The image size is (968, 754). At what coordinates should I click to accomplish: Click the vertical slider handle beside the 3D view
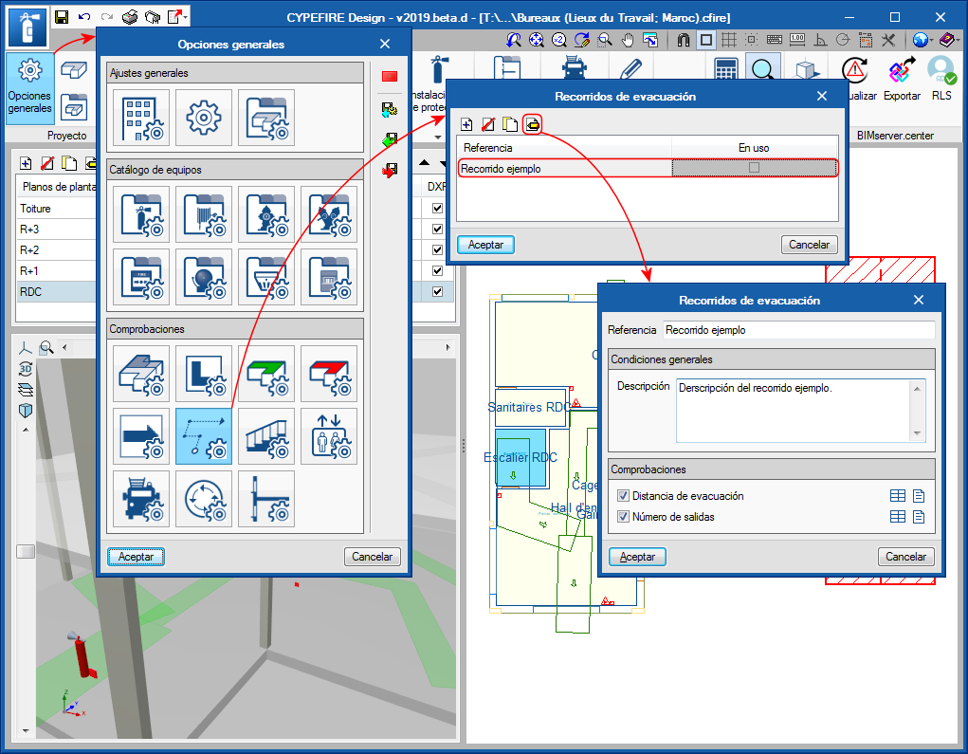point(26,551)
